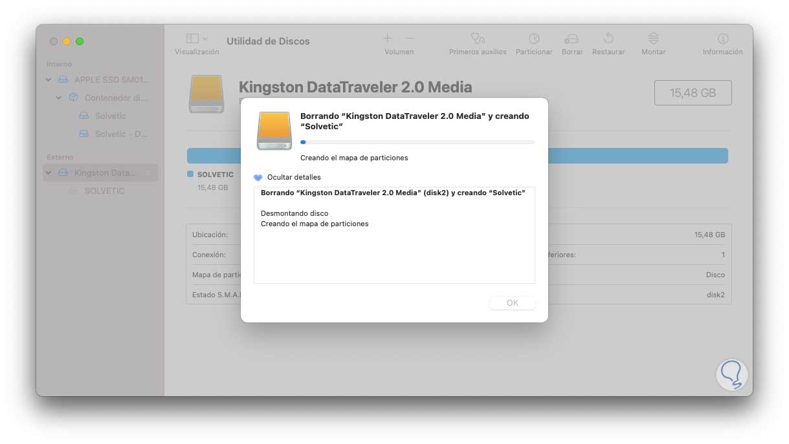The image size is (789, 444).
Task: Select APPLE SSD SM01... in sidebar
Action: 100,79
